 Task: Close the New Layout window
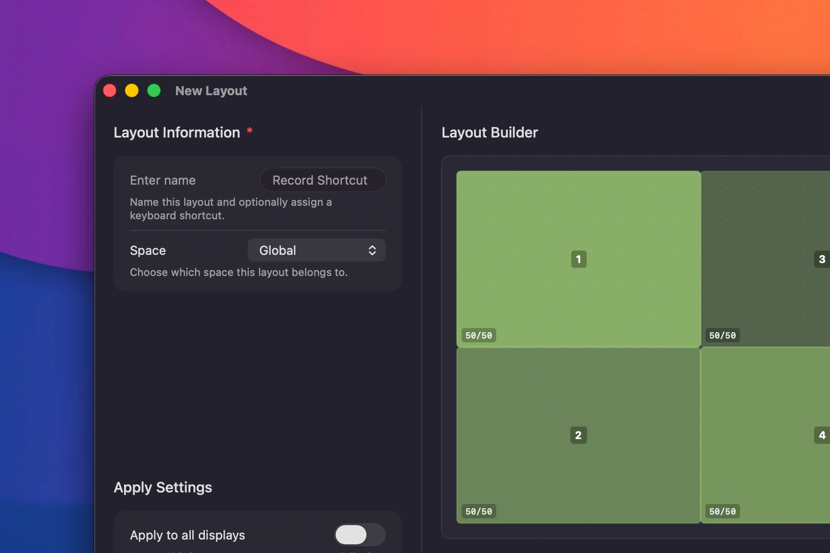[x=110, y=90]
